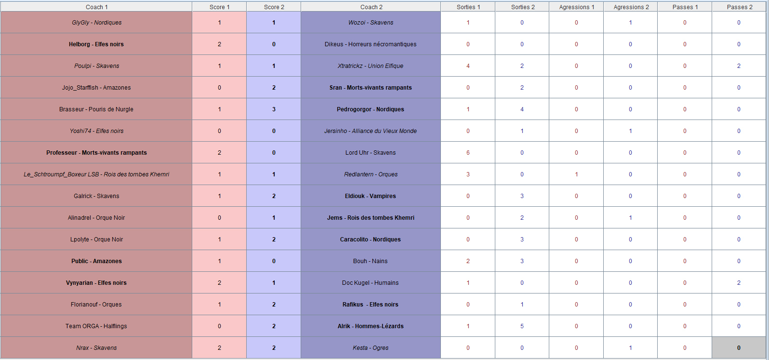
Task: Edit Passes 2 value in Doc Kugel row
Action: point(739,283)
